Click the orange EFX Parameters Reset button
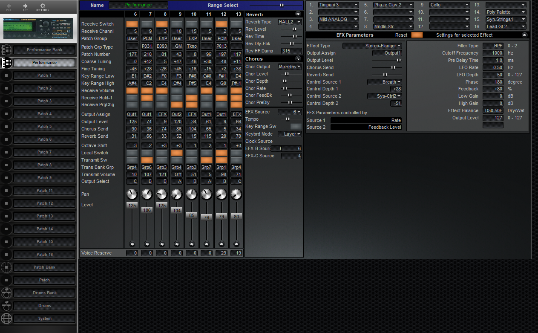Viewport: 538px width, 333px height. coord(417,35)
